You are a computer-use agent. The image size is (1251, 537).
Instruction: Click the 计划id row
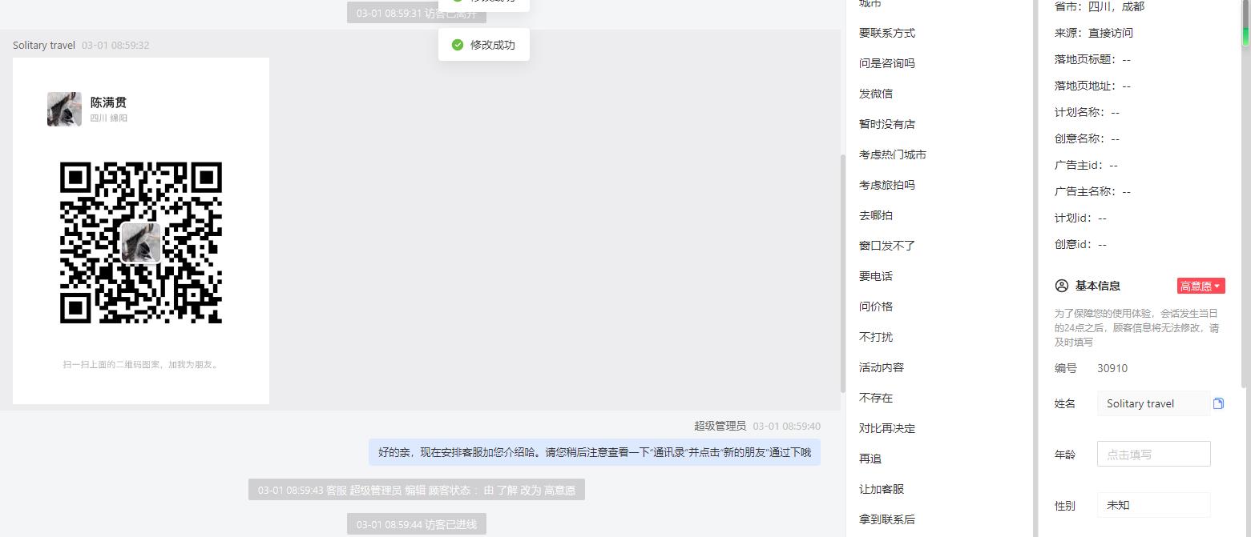(x=1081, y=218)
